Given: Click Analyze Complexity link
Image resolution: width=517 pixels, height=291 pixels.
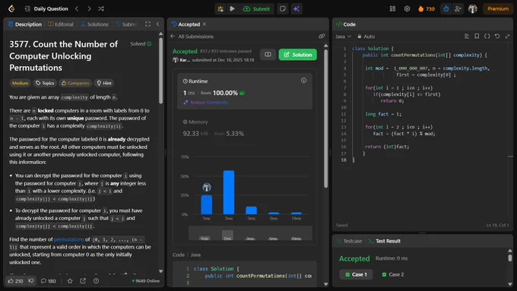Looking at the screenshot, I should pos(206,103).
